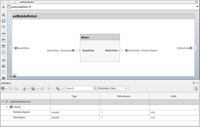Viewport: 200px width, 127px height.
Task: Open the architecture hierarchy view icon
Action: pos(14,76)
